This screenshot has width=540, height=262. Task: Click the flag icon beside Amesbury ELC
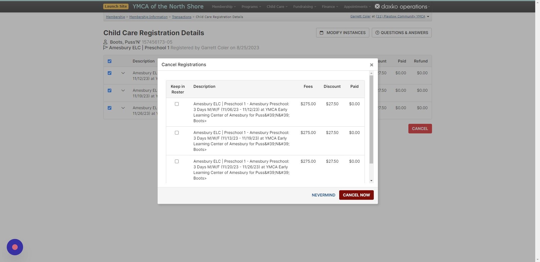click(x=105, y=48)
